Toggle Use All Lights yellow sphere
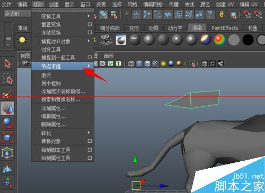The image size is (265, 193). tap(163, 63)
